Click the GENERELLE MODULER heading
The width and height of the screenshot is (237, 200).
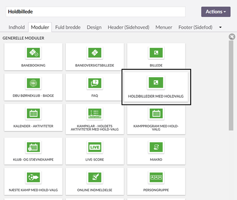(x=23, y=38)
